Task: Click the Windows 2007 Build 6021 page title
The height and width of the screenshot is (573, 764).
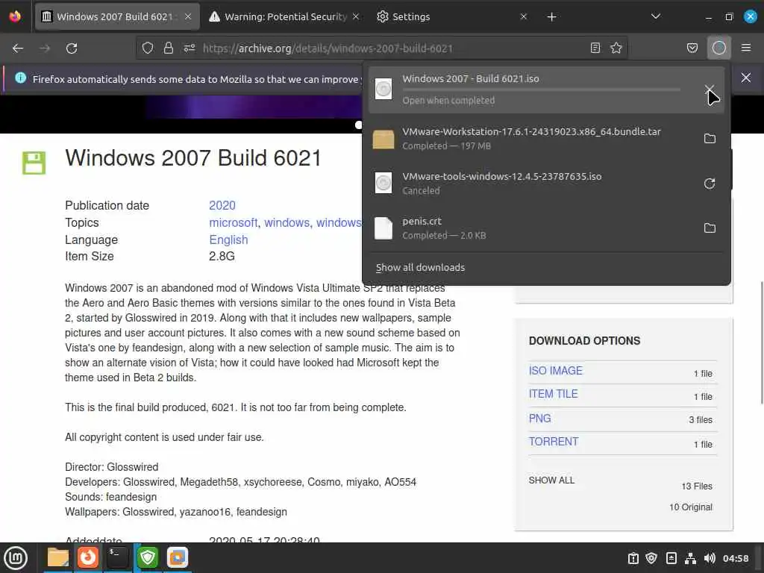Action: [193, 158]
